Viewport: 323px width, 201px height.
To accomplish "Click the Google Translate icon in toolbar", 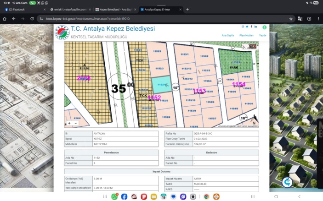I will [x=300, y=19].
